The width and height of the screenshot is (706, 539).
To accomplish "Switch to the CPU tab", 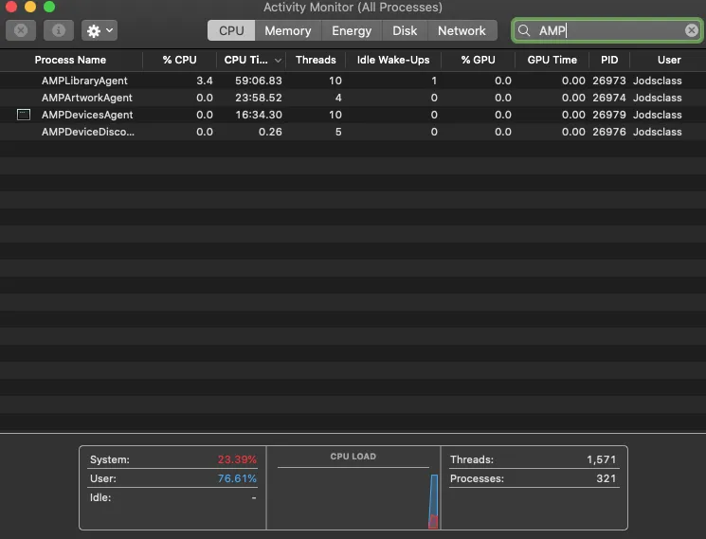I will [x=231, y=30].
